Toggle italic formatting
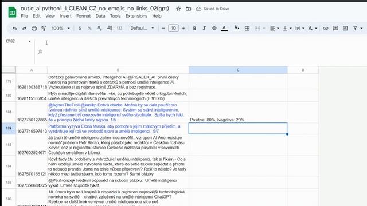Screen dimensions: 367x206 [204, 29]
